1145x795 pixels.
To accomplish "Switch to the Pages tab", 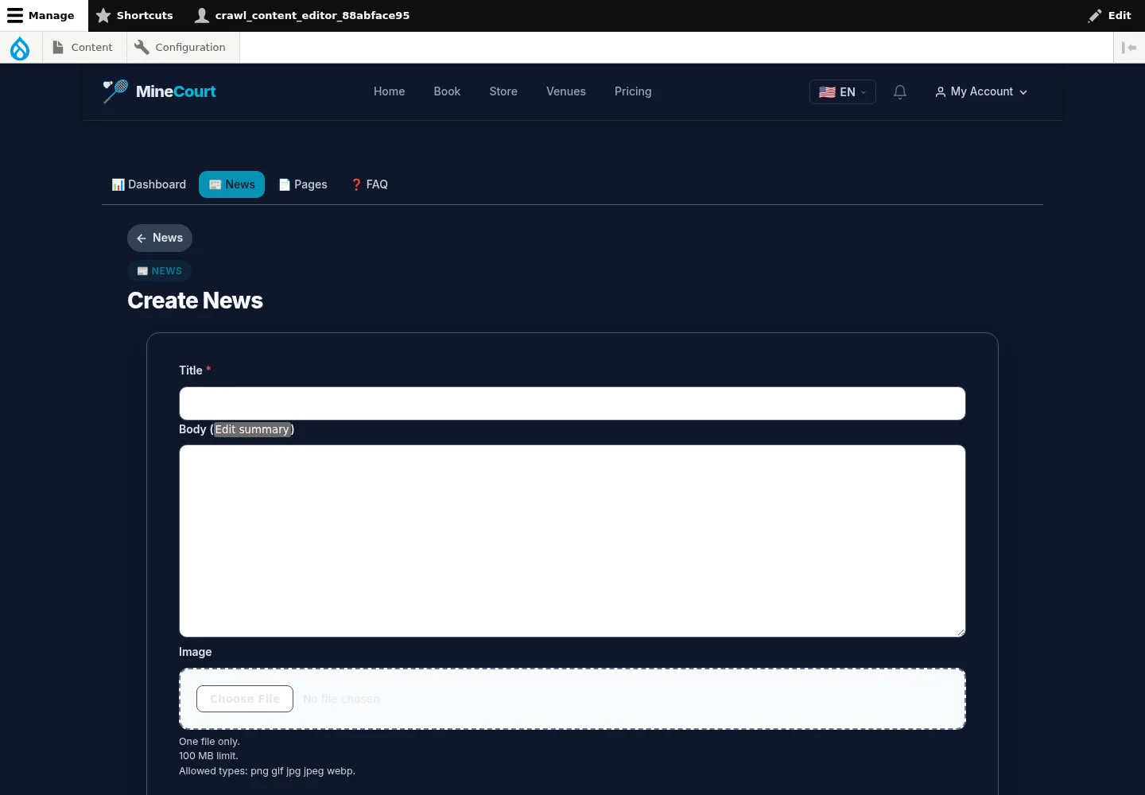I will [x=303, y=184].
